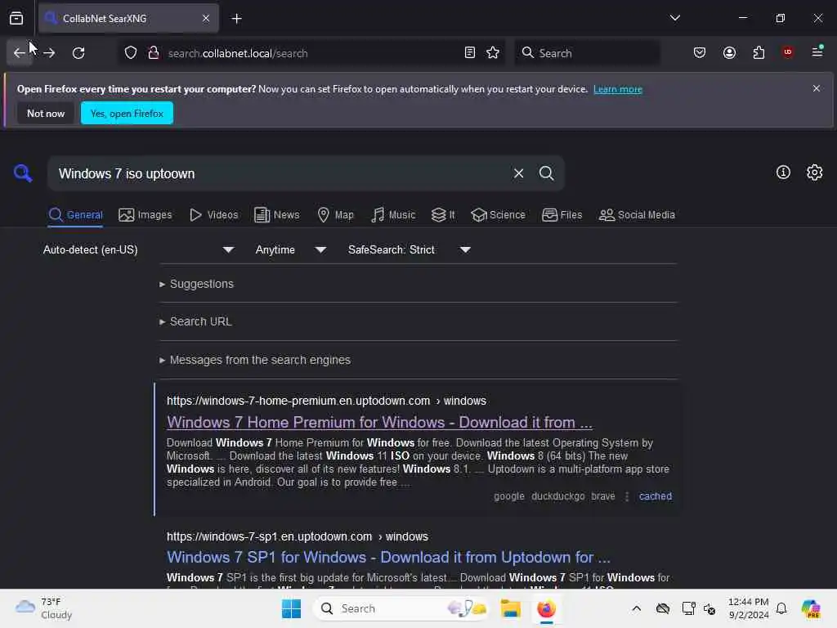Click the Not now button
The width and height of the screenshot is (837, 628).
(x=46, y=113)
